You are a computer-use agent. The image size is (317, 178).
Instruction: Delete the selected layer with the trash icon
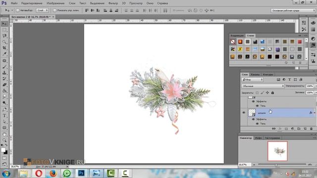pos(312,129)
